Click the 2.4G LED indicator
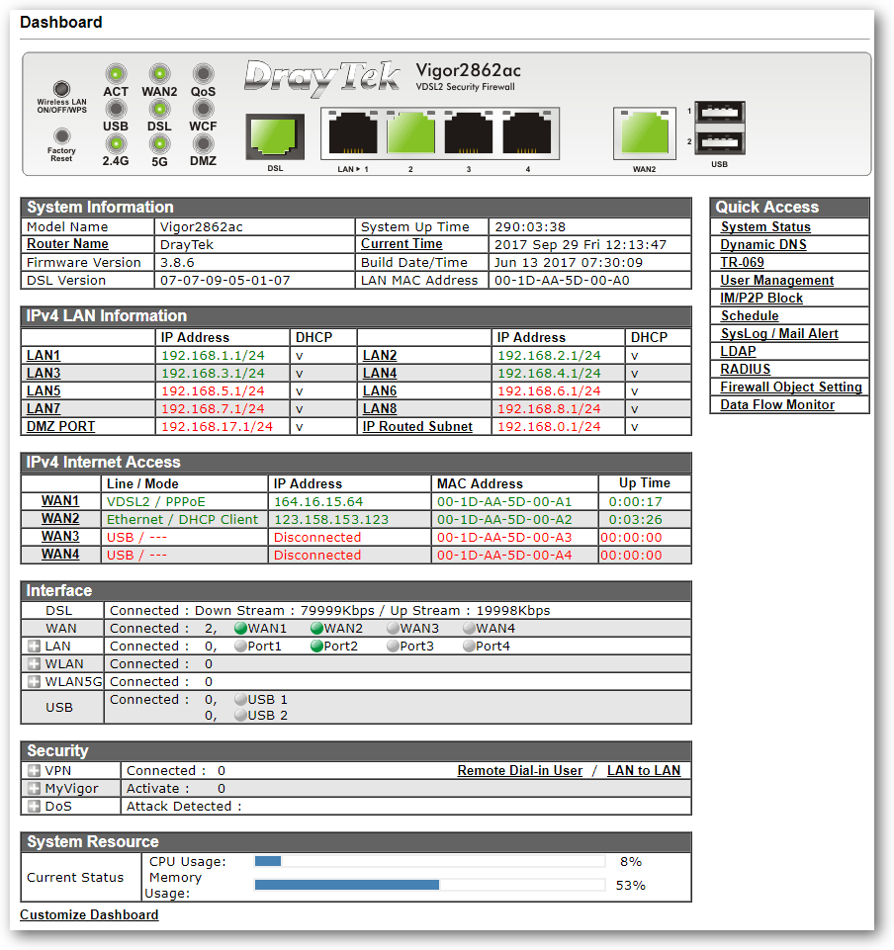This screenshot has width=894, height=950. (x=116, y=144)
